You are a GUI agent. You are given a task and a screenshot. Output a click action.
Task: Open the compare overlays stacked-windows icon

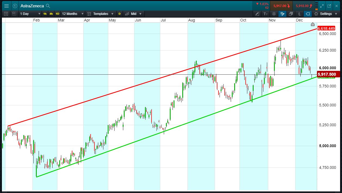(291, 14)
